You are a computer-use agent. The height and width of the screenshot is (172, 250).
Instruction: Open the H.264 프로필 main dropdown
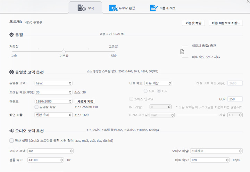tap(162, 115)
